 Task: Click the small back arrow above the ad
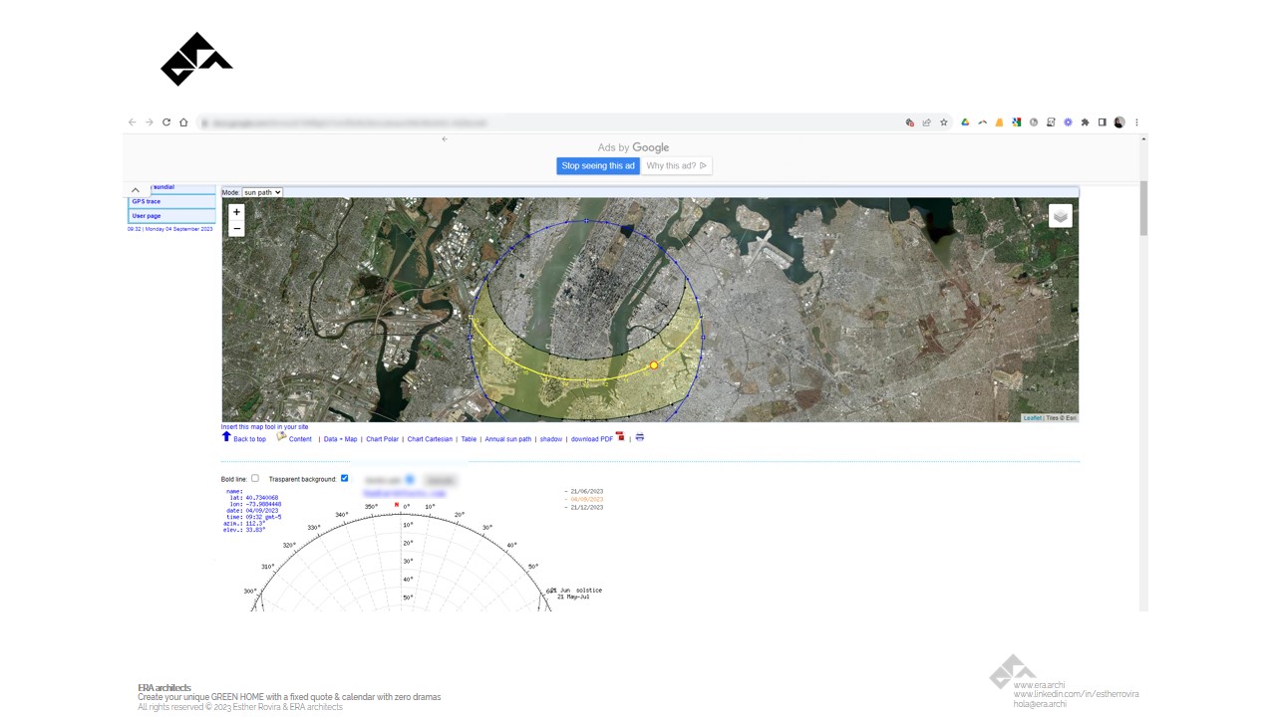[445, 139]
